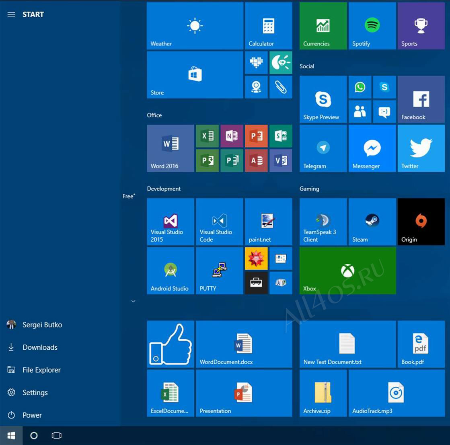Viewport: 450px width, 445px height.
Task: Open WordDocument.docx tile
Action: 244,344
